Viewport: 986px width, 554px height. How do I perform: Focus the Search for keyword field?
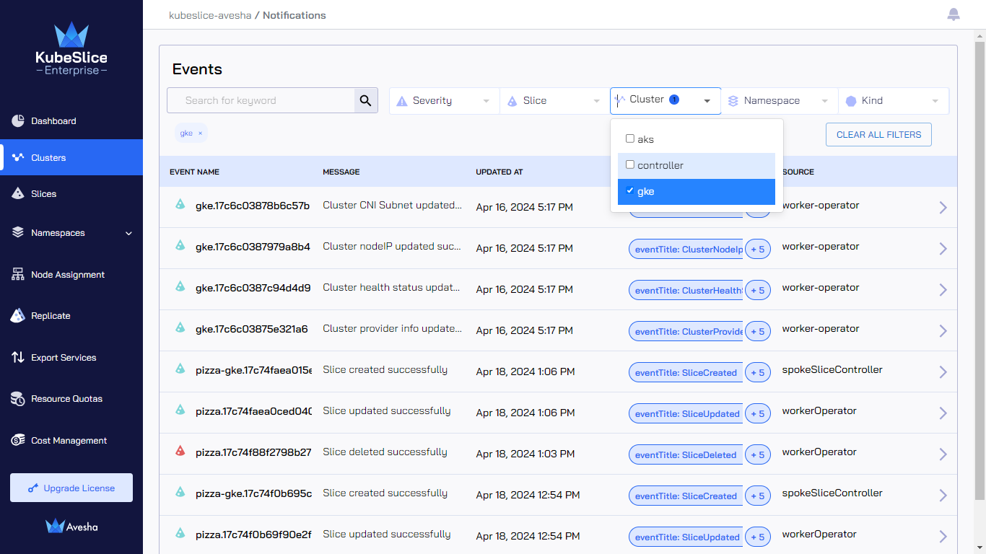pos(261,101)
